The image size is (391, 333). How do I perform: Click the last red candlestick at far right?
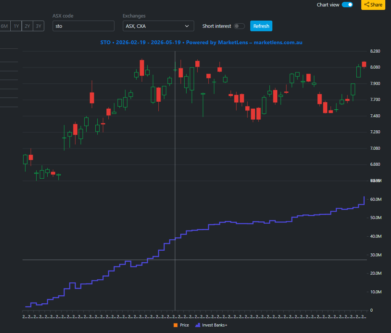pos(364,64)
